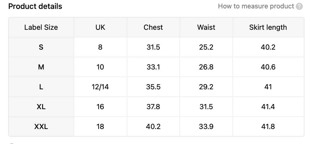
Task: Select the M label size cell
Action: coord(41,67)
